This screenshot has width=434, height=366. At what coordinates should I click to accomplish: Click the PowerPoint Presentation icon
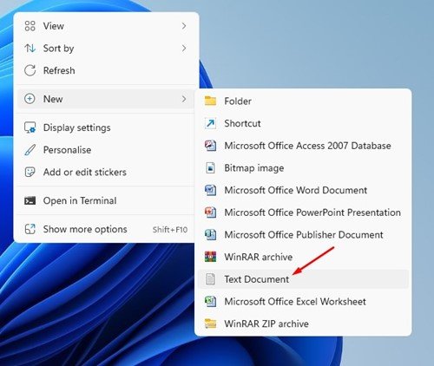pyautogui.click(x=210, y=212)
